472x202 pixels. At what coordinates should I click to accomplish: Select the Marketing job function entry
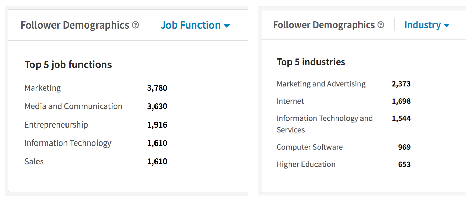pyautogui.click(x=42, y=88)
